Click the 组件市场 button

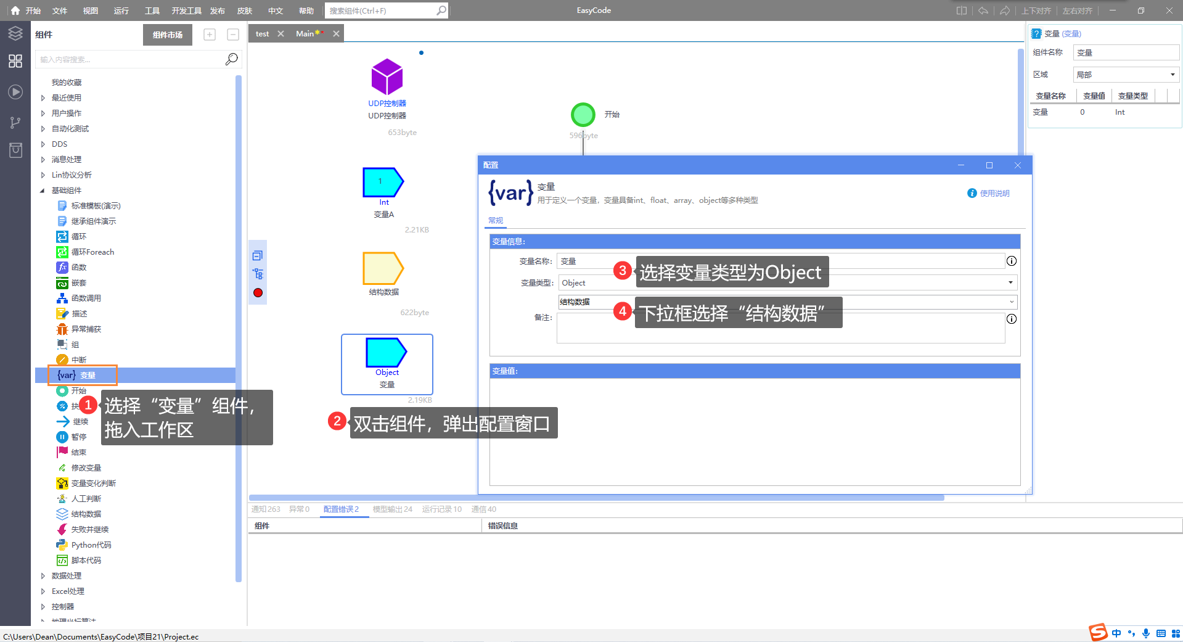tap(167, 35)
